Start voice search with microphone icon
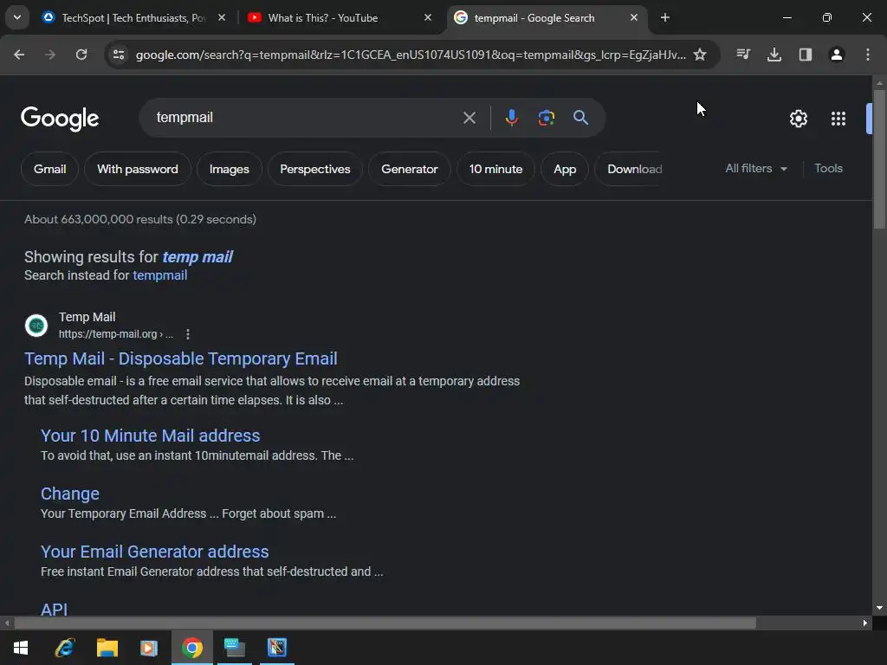 (x=511, y=118)
